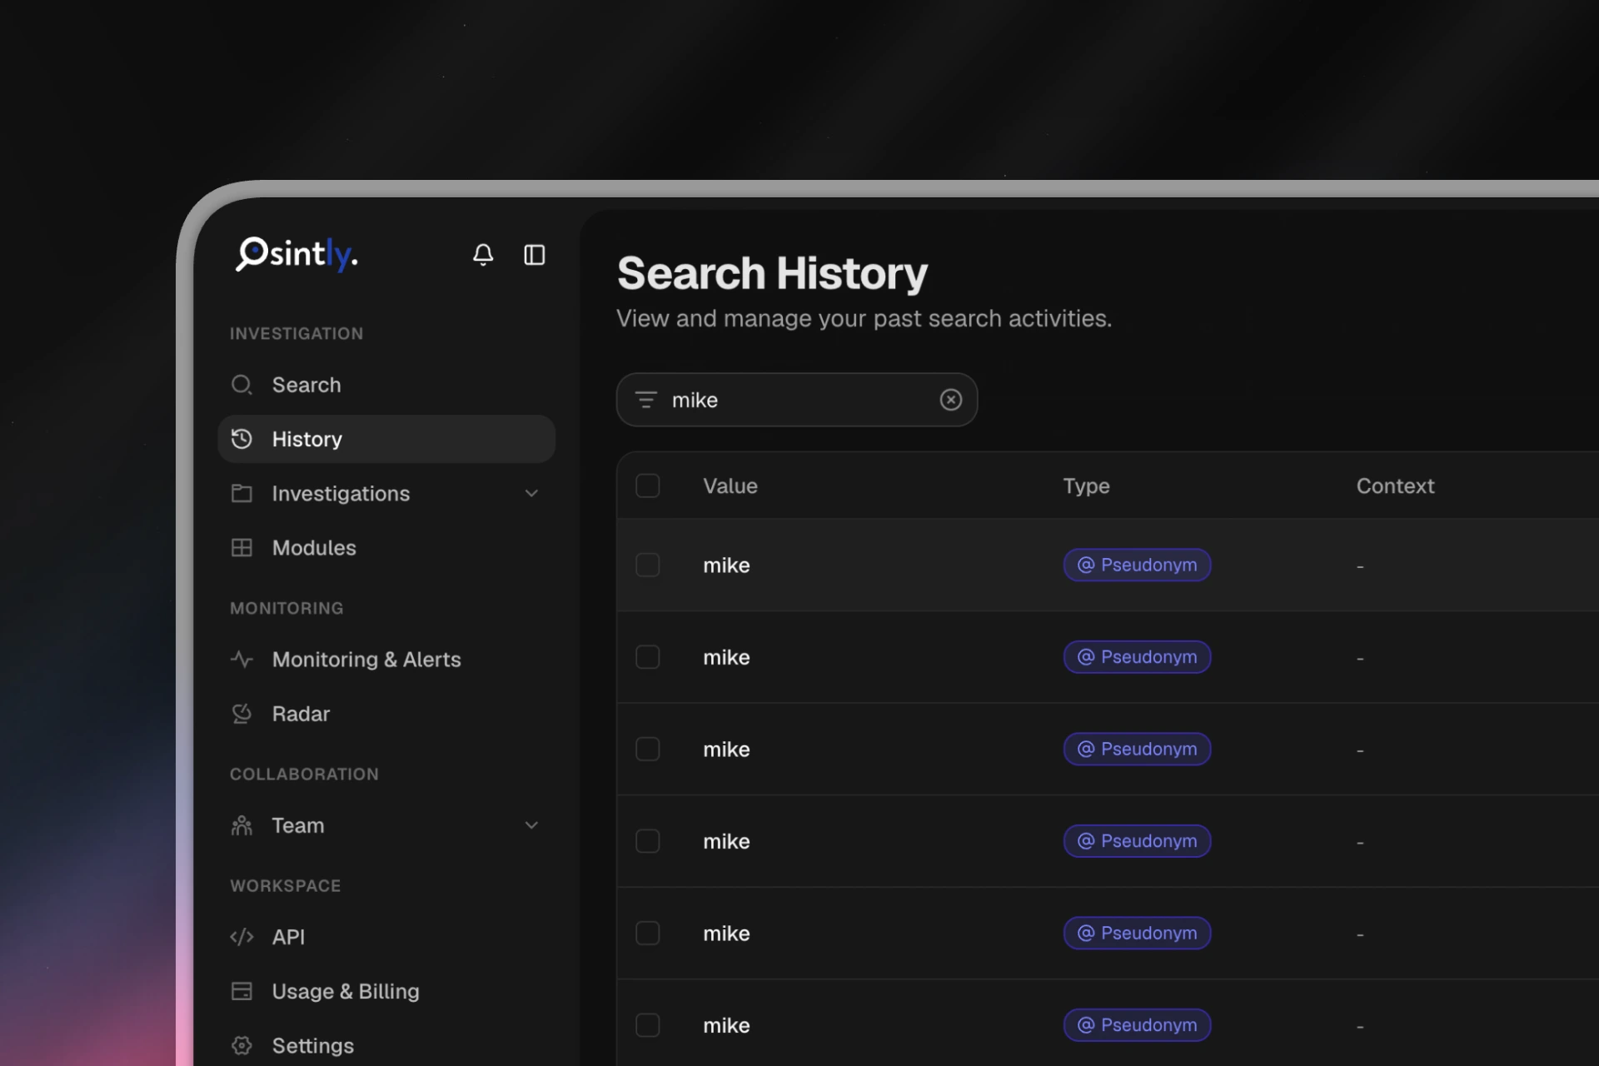Expand the Team chevron
1599x1066 pixels.
point(531,825)
